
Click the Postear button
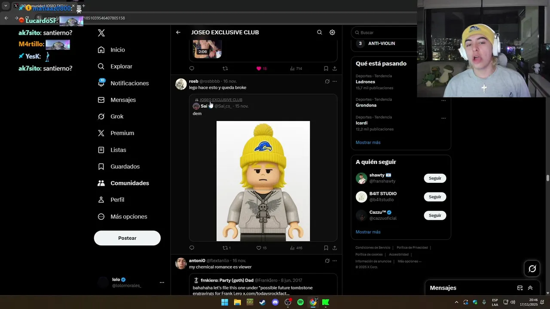[127, 238]
